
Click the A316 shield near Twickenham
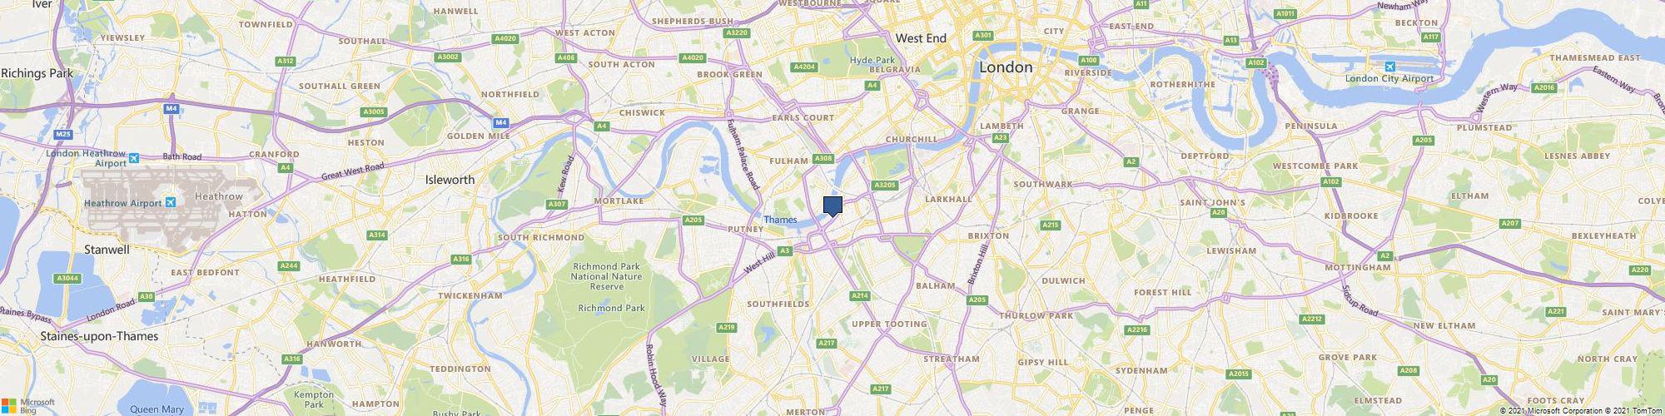coord(461,260)
